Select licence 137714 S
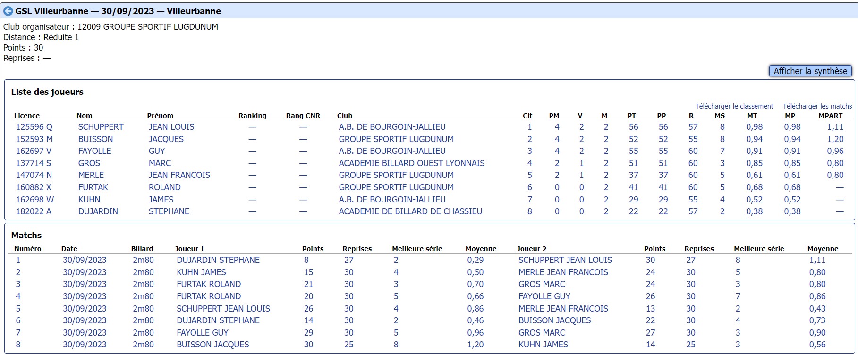This screenshot has height=354, width=858. tap(34, 163)
